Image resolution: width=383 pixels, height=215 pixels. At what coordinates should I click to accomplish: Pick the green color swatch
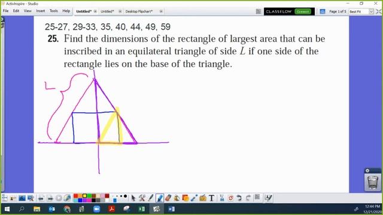pos(89,196)
